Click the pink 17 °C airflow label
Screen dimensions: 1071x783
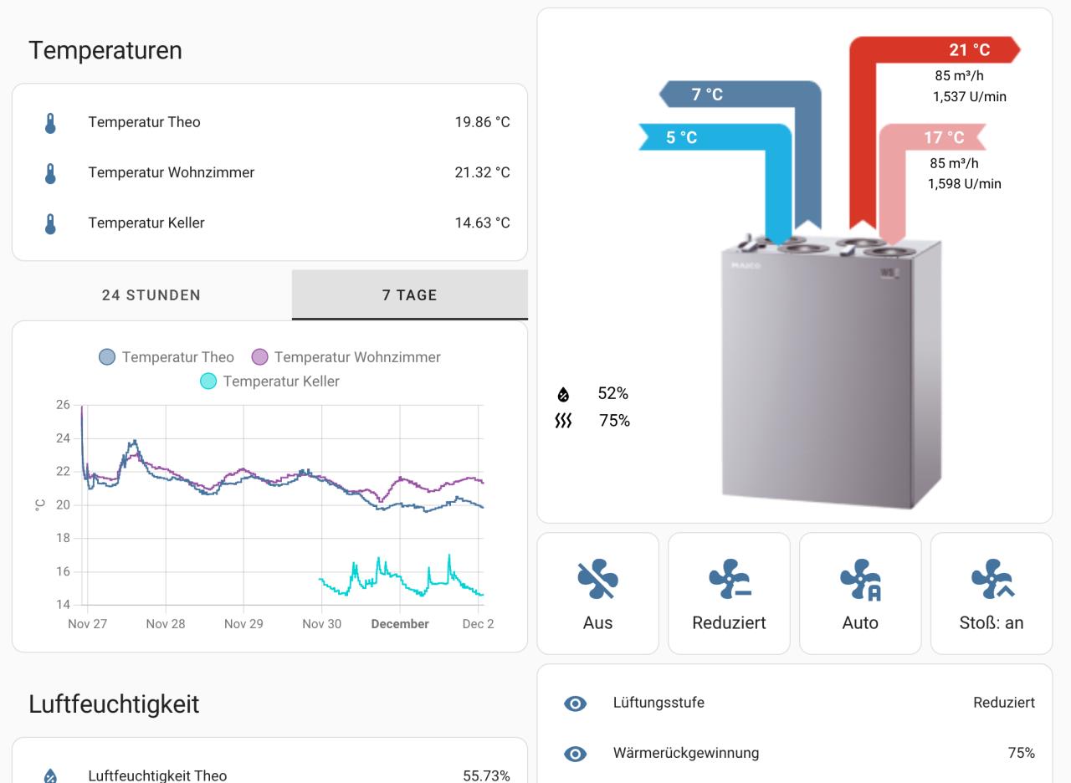[x=944, y=137]
